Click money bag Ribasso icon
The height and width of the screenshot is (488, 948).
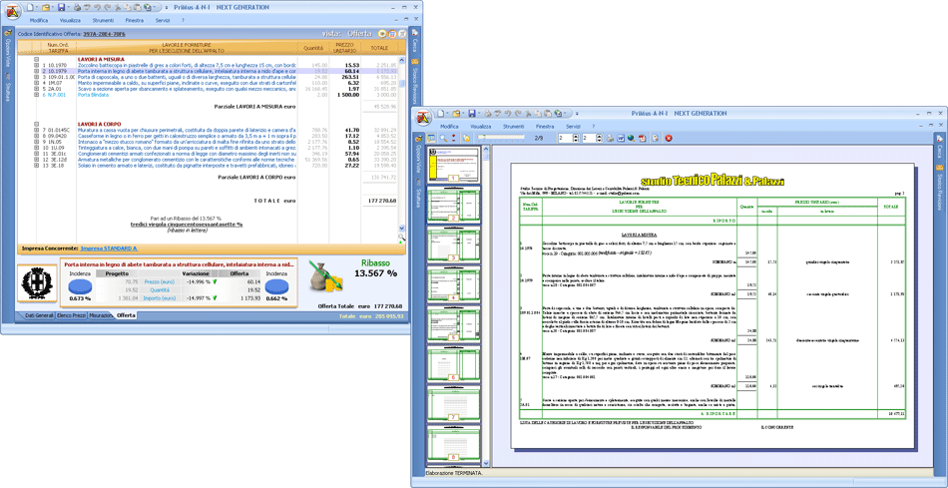pyautogui.click(x=325, y=278)
